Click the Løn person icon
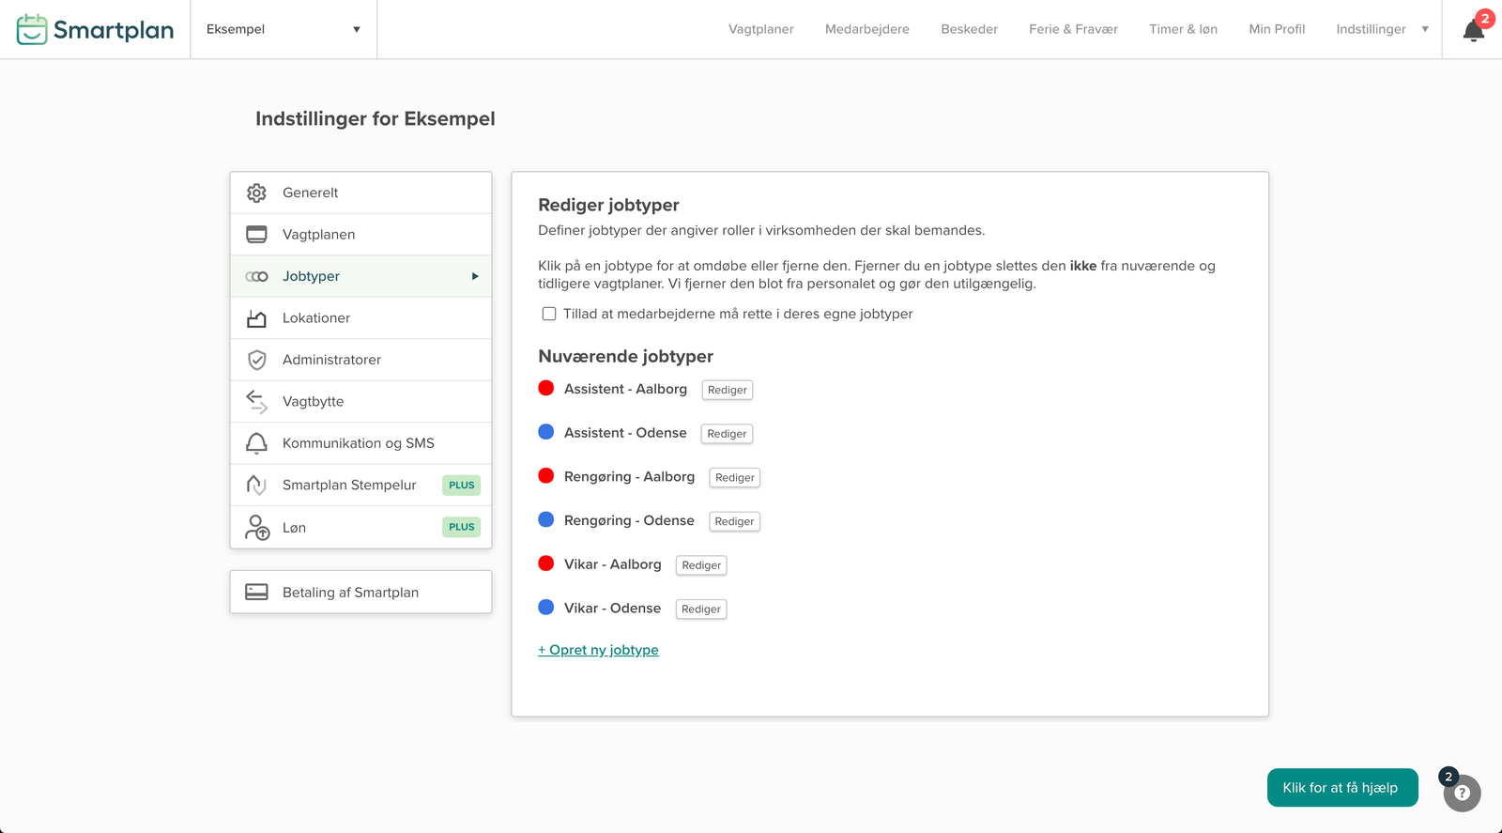This screenshot has height=833, width=1502. [x=256, y=528]
